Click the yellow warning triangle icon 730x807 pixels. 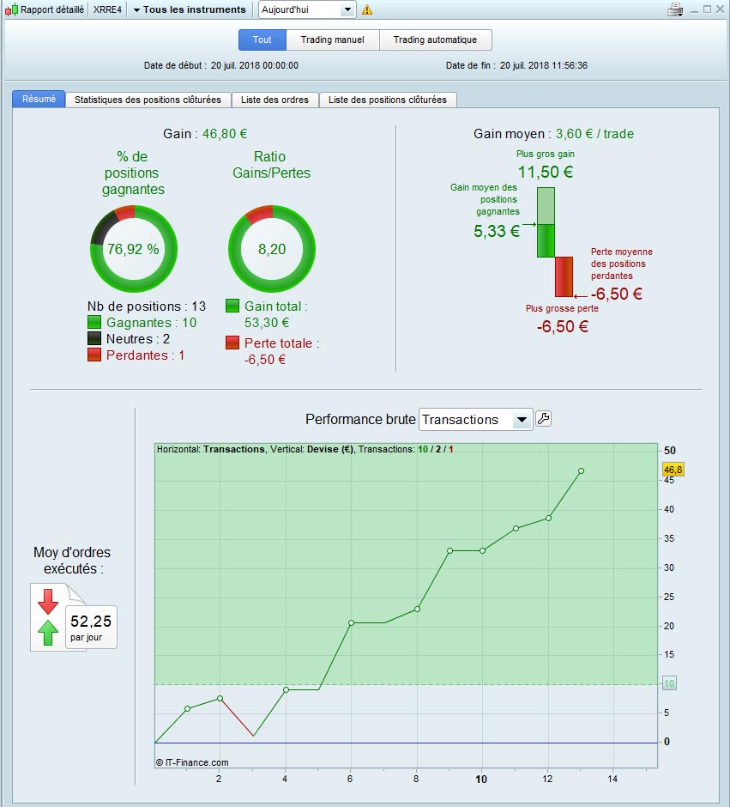[x=367, y=9]
